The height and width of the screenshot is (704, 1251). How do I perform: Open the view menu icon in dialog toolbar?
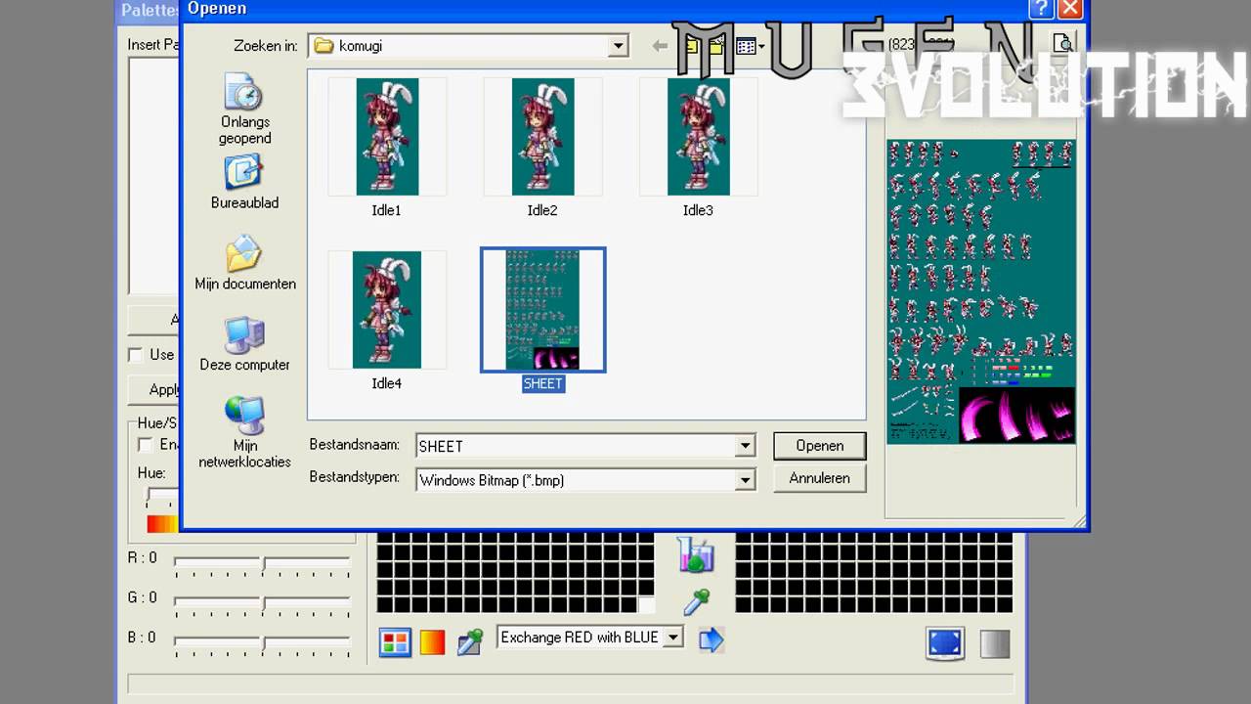tap(750, 45)
